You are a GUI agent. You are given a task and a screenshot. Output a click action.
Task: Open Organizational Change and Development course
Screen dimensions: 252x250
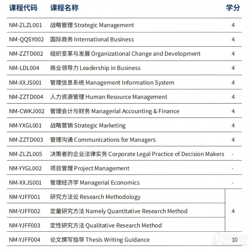[x=125, y=54]
